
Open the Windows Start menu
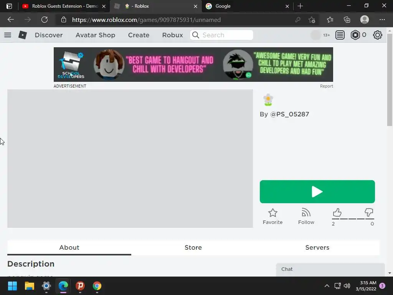click(x=12, y=286)
